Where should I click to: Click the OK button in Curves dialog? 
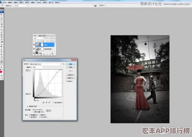(x=71, y=64)
